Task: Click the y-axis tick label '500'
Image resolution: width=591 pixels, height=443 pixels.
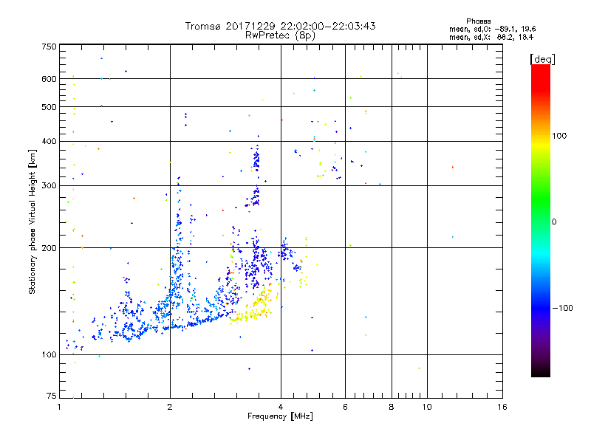Action: (x=49, y=107)
